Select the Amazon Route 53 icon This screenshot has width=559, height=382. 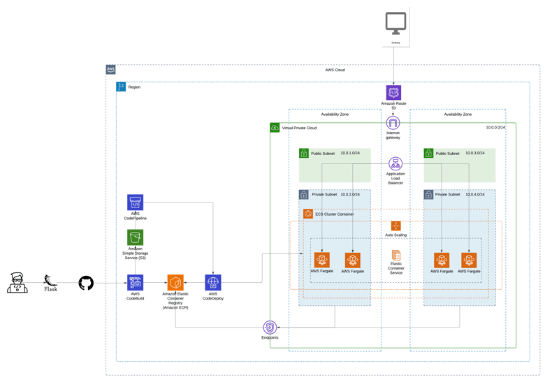click(x=393, y=93)
